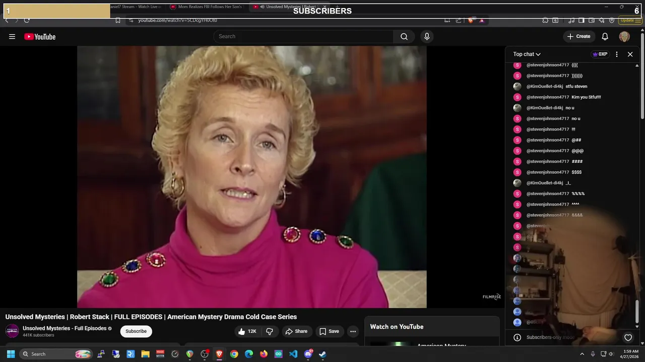The image size is (645, 362).
Task: Close the live chat panel
Action: (x=630, y=54)
